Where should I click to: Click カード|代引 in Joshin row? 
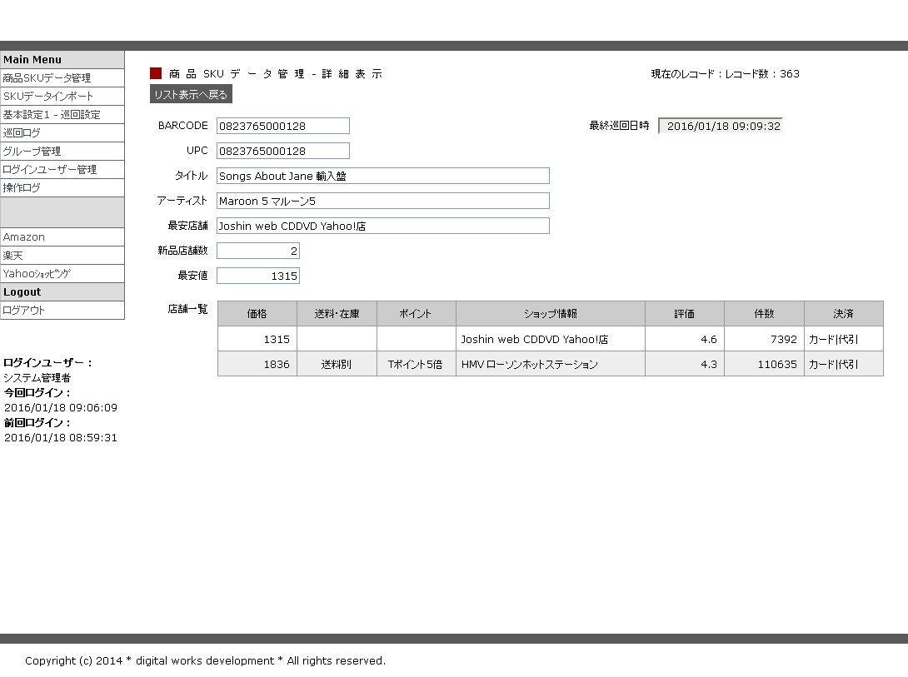[844, 339]
